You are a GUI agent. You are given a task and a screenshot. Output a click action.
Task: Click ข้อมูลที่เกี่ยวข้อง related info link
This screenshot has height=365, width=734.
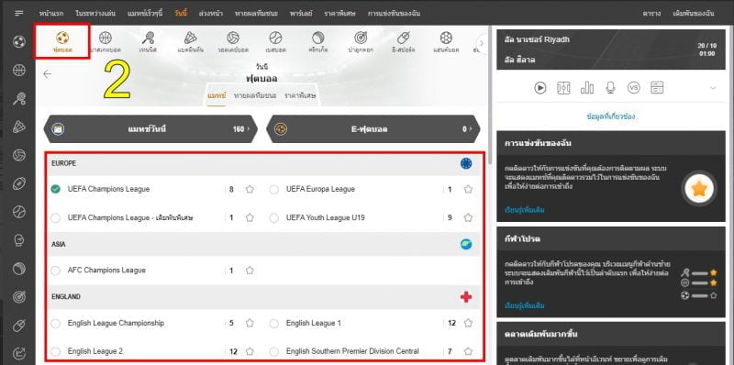click(611, 116)
